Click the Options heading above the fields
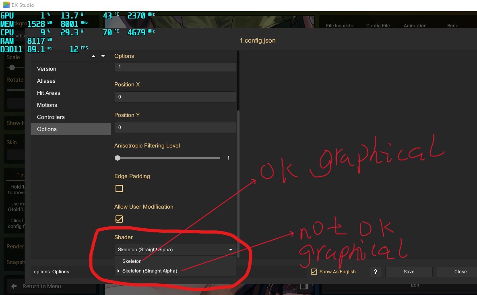477x295 pixels. 124,56
